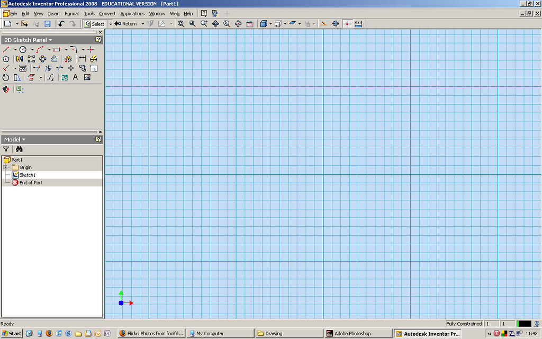This screenshot has width=542, height=339.
Task: Click Zoom All on the toolbar
Action: [x=180, y=24]
